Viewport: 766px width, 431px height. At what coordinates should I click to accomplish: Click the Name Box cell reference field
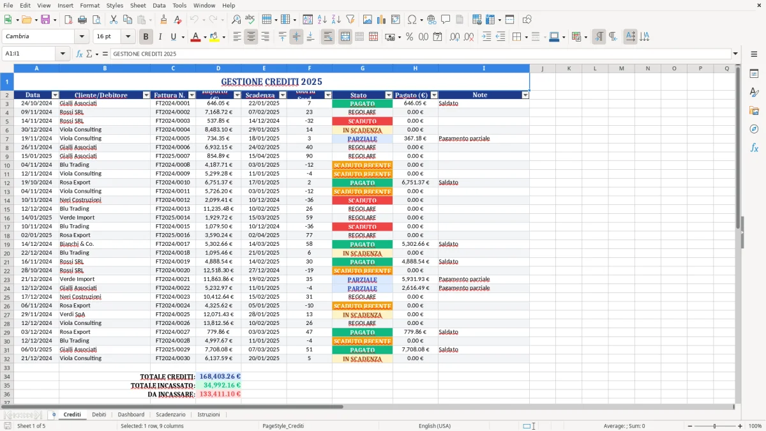point(30,54)
